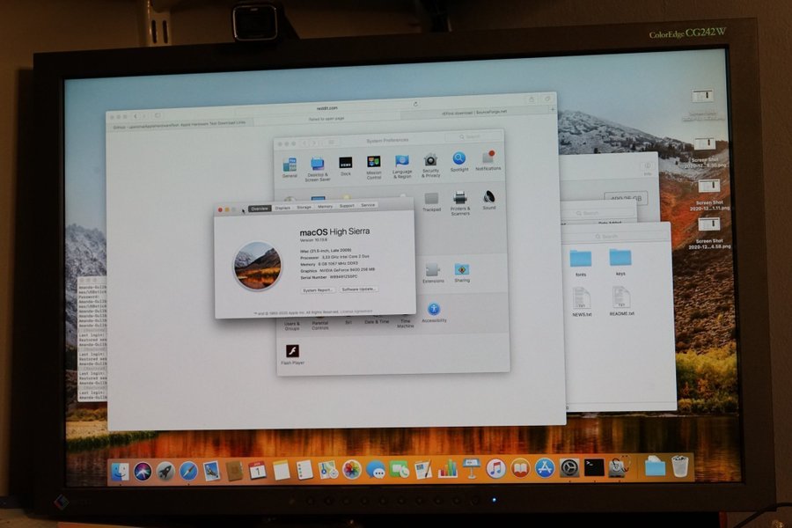The width and height of the screenshot is (792, 528).
Task: Open Notifications preferences pane
Action: [x=488, y=161]
